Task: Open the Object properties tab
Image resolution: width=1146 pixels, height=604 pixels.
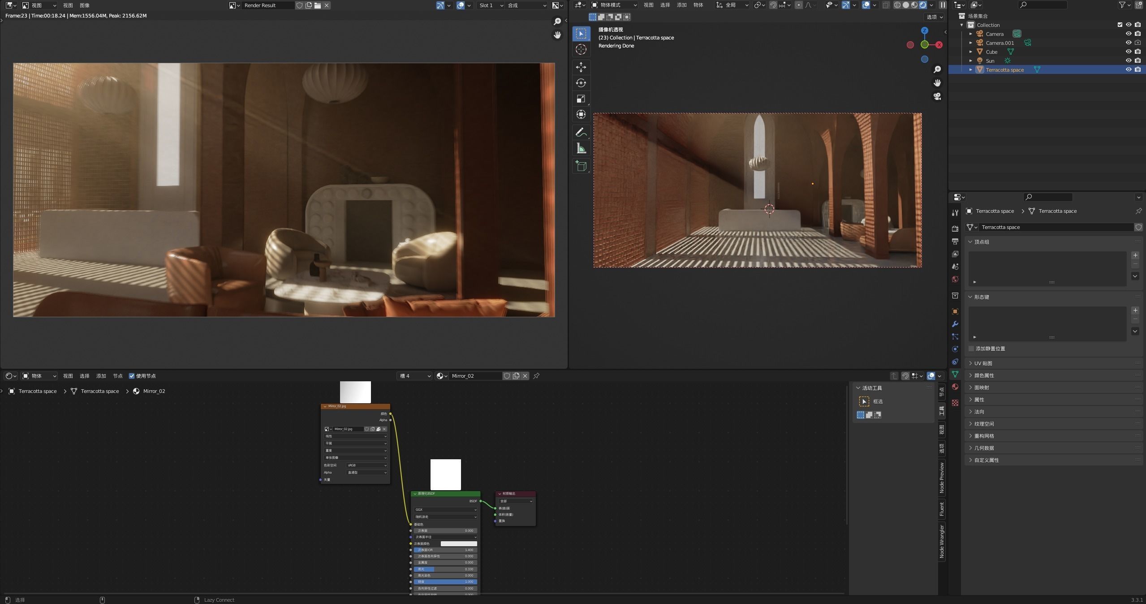Action: (955, 311)
